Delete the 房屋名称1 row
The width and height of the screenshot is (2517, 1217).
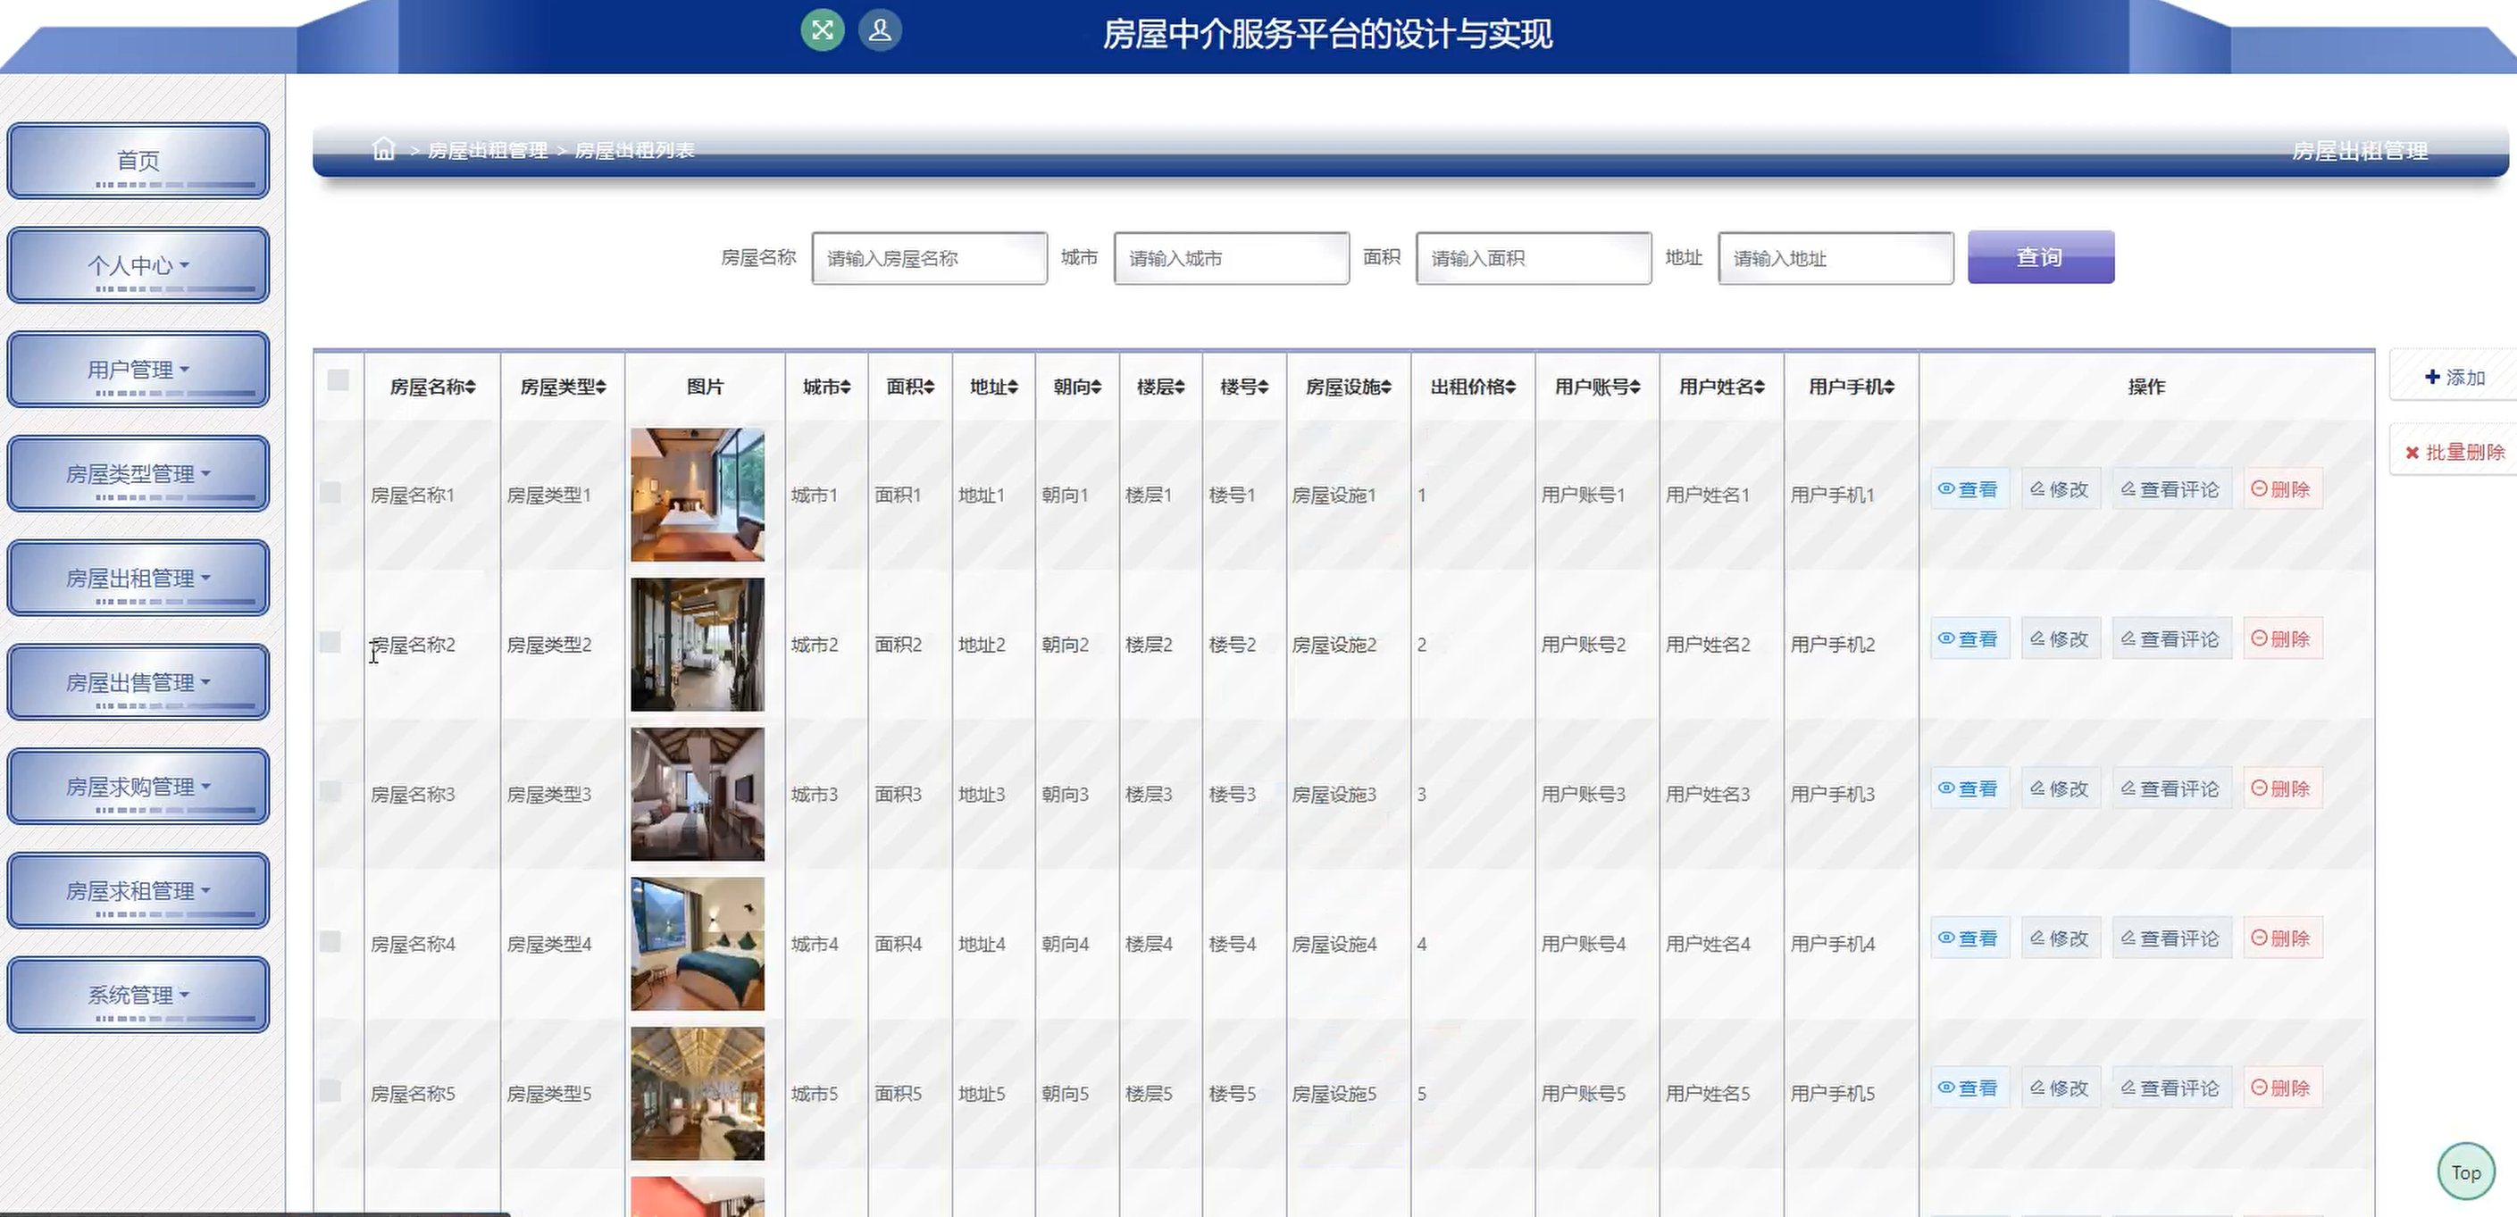[2281, 489]
